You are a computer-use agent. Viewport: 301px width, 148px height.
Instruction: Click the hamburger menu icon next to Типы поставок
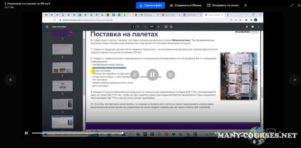(x=47, y=27)
